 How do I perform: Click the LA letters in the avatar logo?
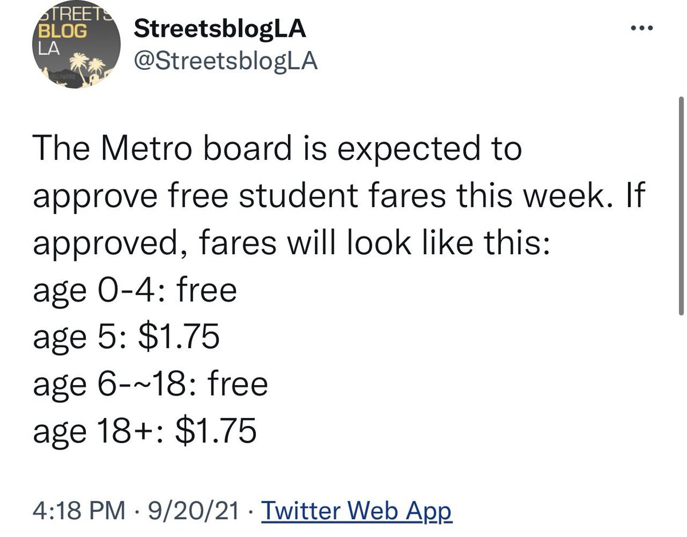48,49
